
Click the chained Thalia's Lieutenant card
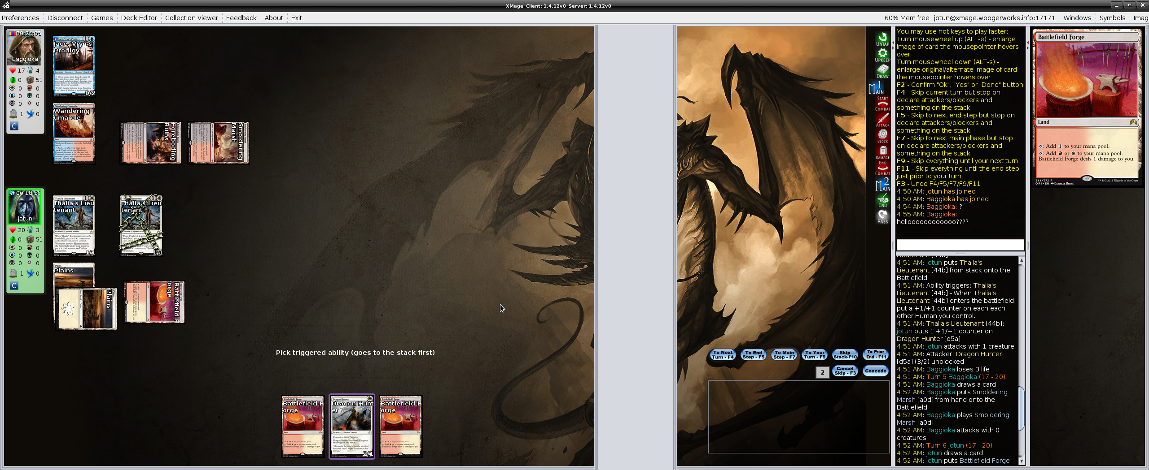[141, 225]
